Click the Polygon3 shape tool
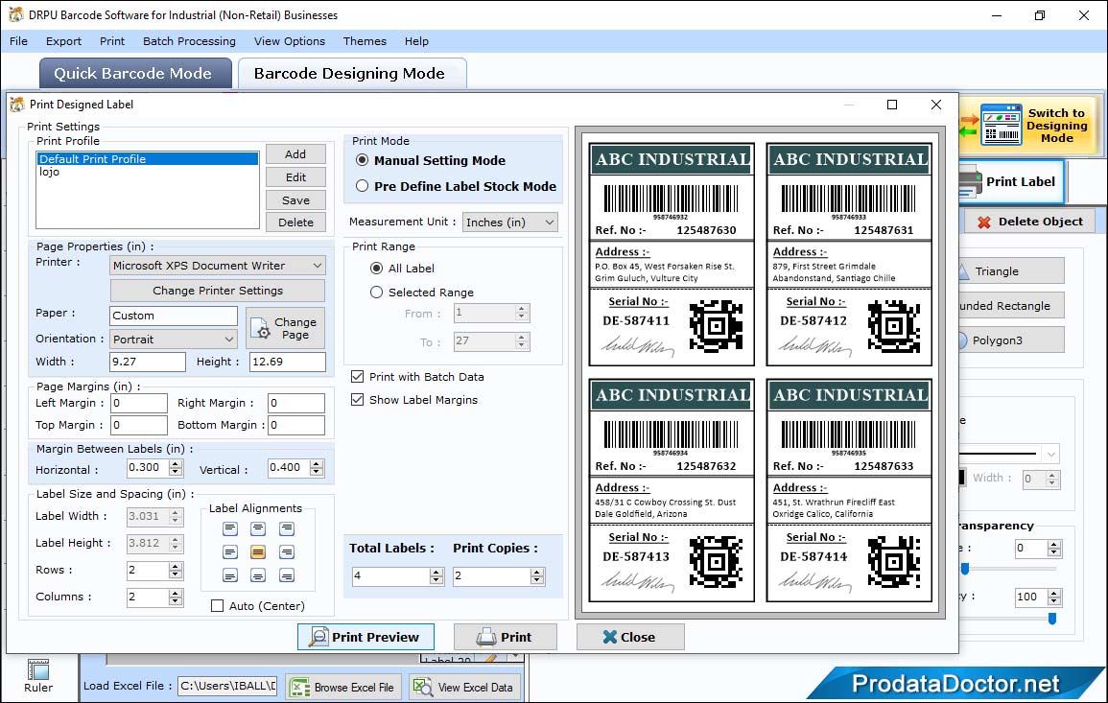Image resolution: width=1108 pixels, height=703 pixels. [1011, 340]
